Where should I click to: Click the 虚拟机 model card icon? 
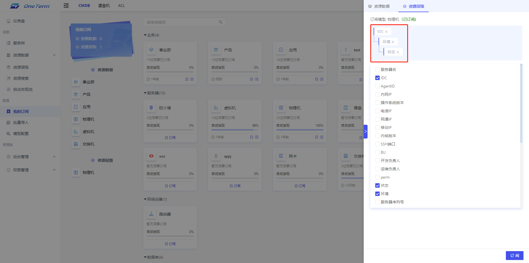[216, 108]
